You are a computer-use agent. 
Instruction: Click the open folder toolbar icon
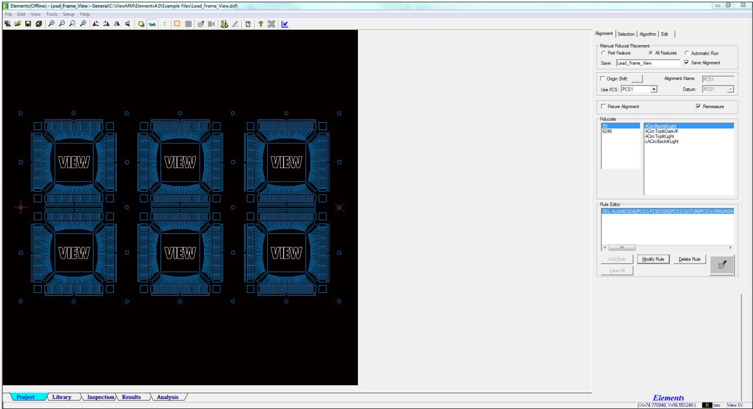[17, 24]
